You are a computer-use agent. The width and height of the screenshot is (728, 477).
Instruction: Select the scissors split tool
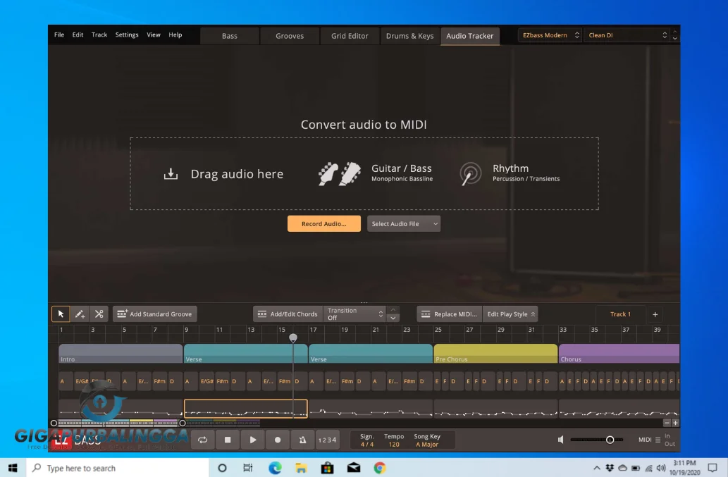tap(99, 314)
